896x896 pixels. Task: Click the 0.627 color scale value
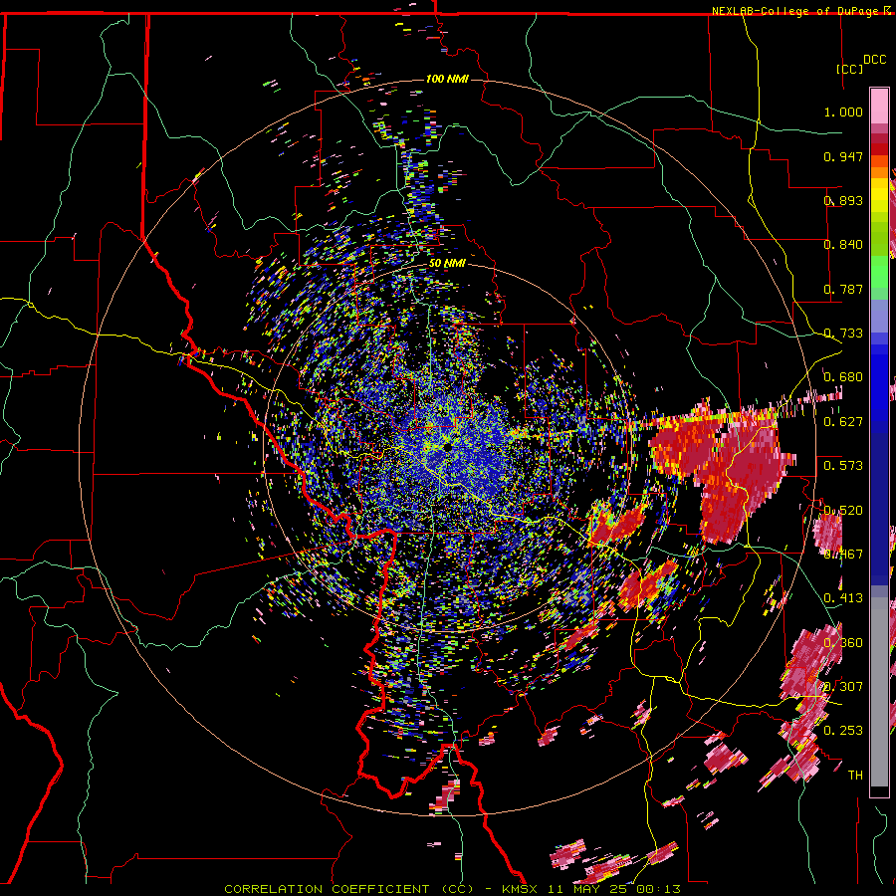click(x=843, y=422)
